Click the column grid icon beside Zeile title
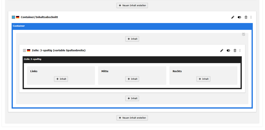Viewport: 265px width, 130px height. pyautogui.click(x=25, y=51)
